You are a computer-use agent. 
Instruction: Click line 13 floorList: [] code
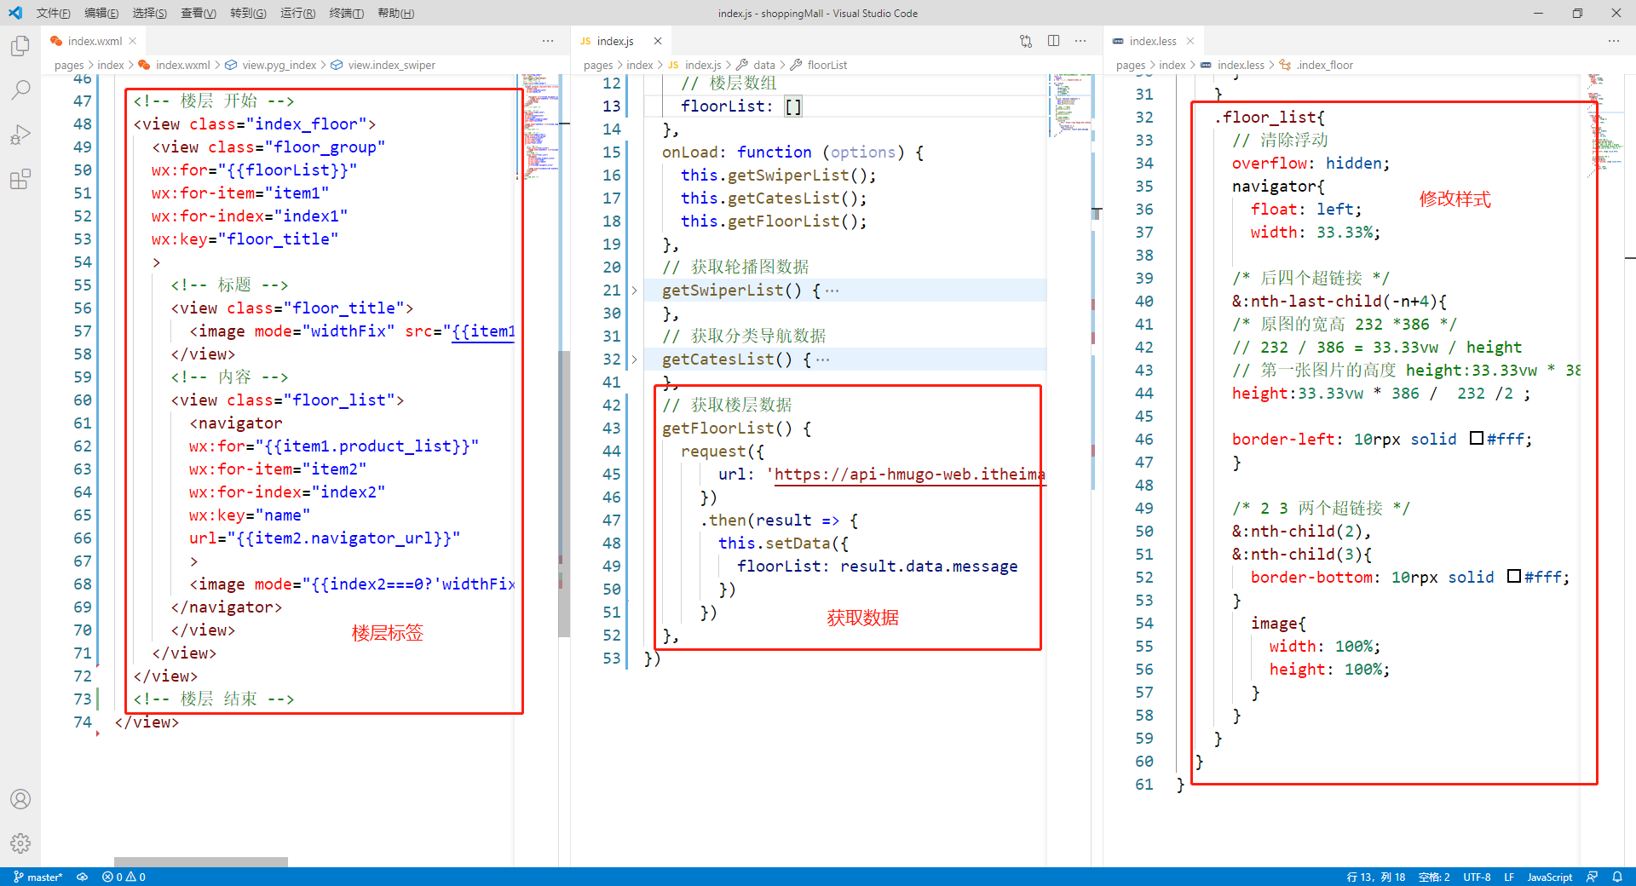click(740, 106)
